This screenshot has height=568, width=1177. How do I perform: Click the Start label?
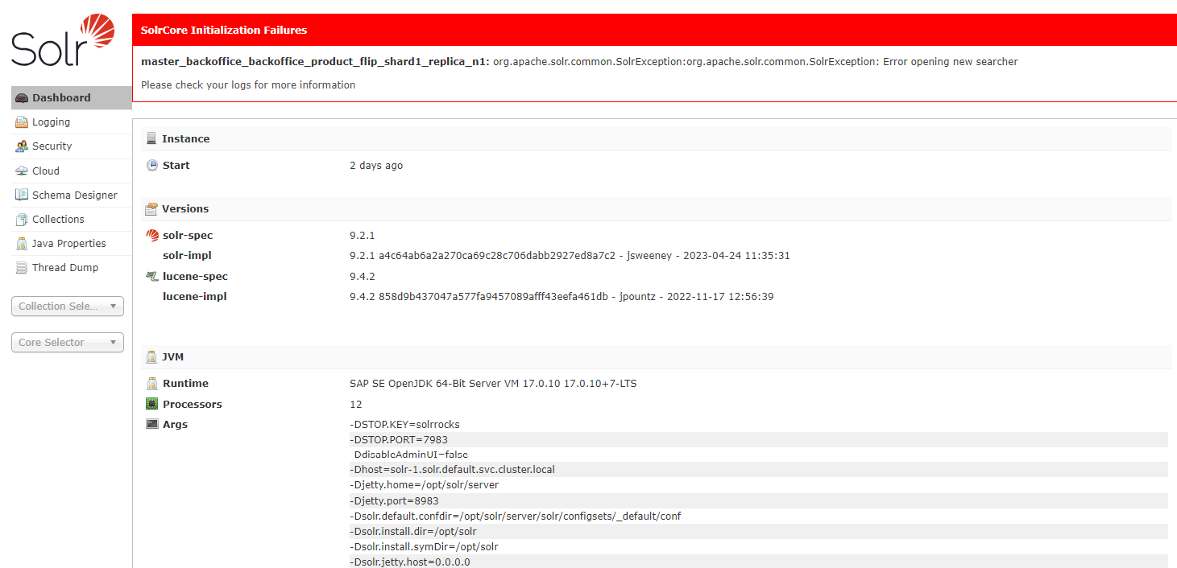tap(176, 165)
